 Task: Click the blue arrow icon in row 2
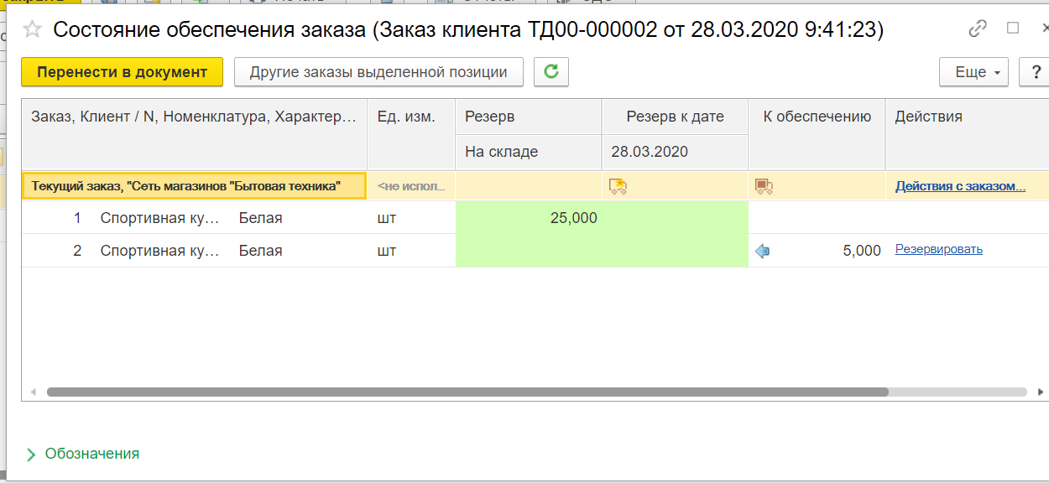pos(762,251)
